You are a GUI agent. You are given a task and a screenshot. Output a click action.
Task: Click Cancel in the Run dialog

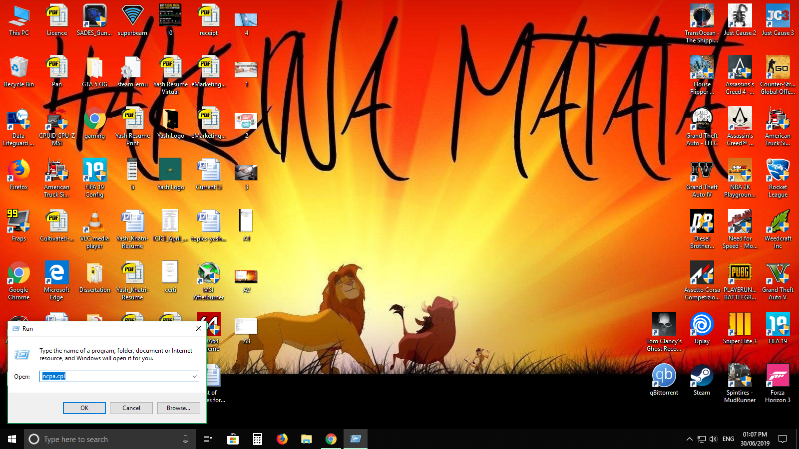tap(131, 408)
